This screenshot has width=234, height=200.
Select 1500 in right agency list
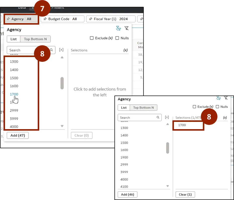(124, 143)
